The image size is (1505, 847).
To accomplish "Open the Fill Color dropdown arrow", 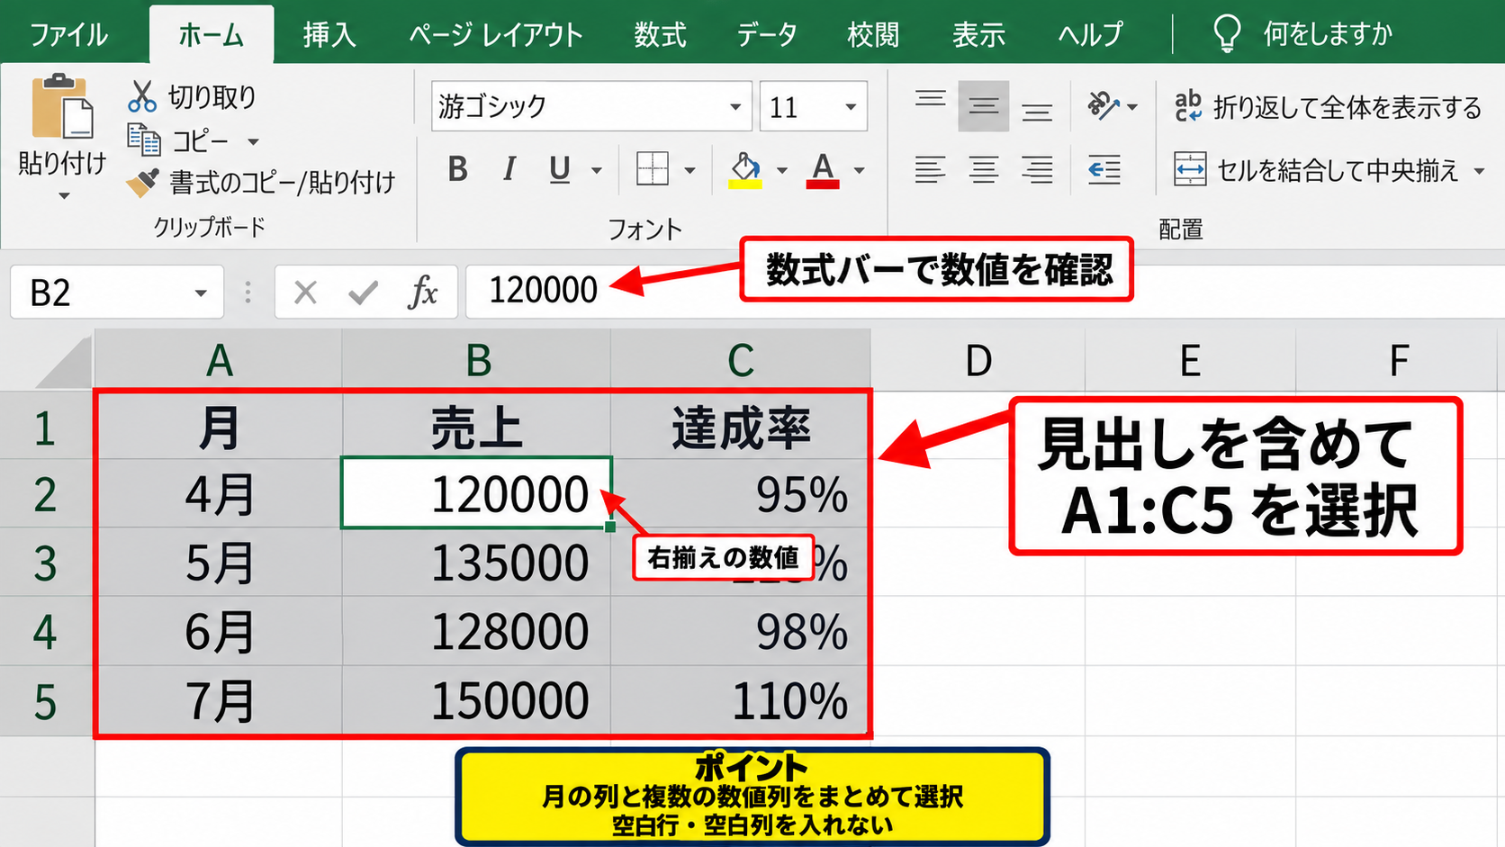I will 781,170.
